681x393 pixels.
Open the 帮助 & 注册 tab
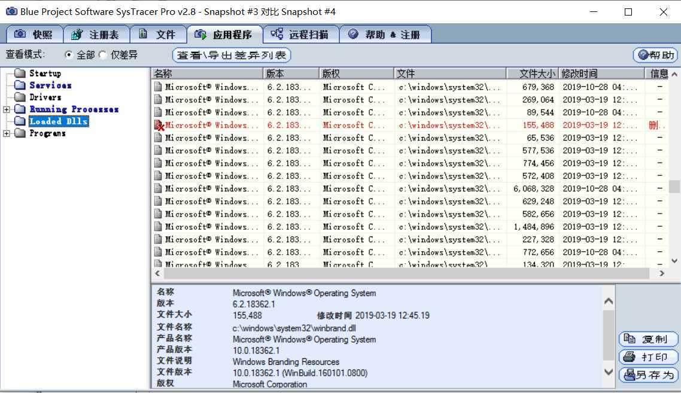pyautogui.click(x=385, y=34)
